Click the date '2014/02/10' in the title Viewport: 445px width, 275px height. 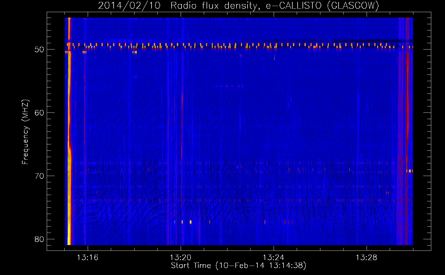[x=129, y=5]
